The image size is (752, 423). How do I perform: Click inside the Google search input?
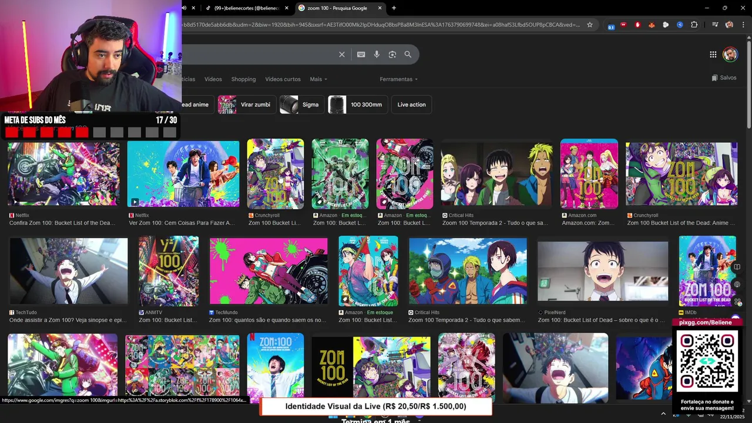click(258, 55)
